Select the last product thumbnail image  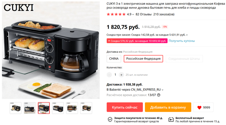[x=86, y=108]
